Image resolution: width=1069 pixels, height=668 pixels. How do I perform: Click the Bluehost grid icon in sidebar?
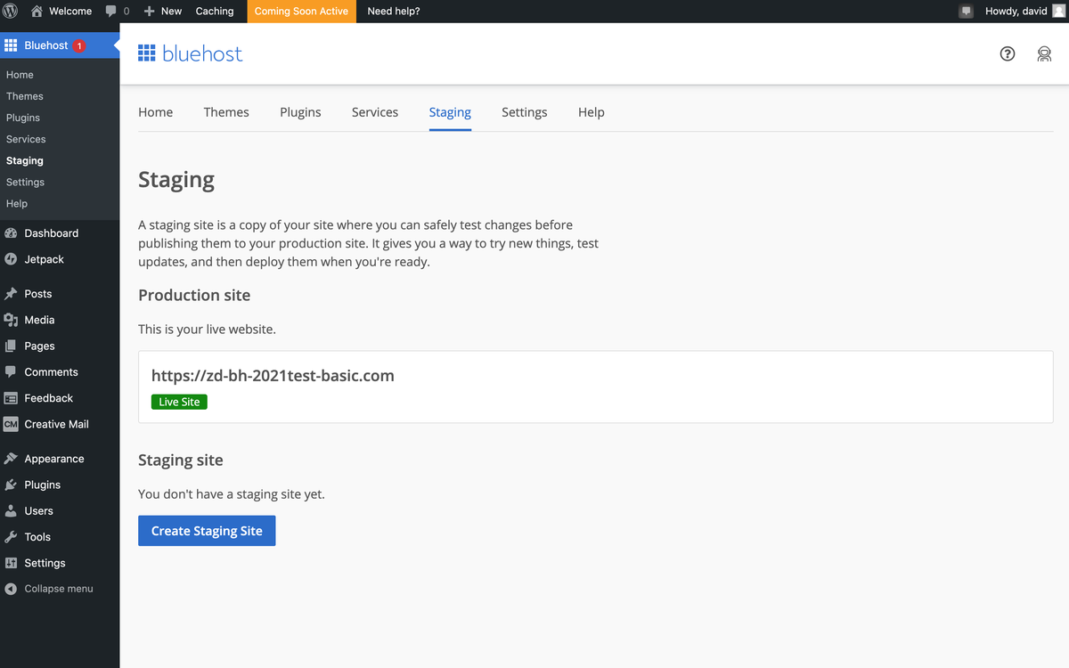pyautogui.click(x=11, y=45)
